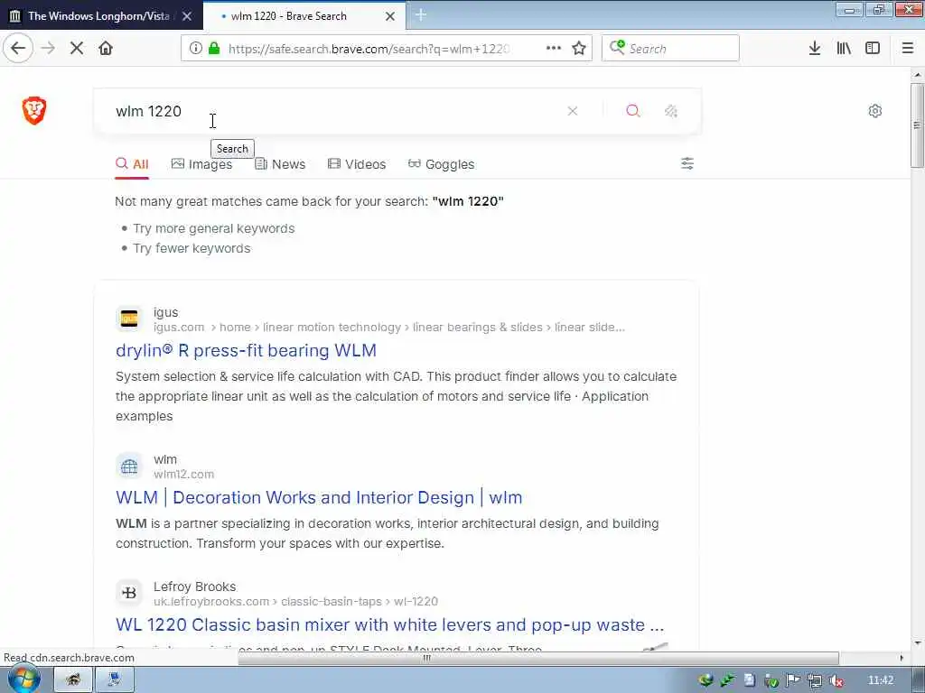Focus the Firefox Search box
Viewport: 925px width, 693px height.
[x=671, y=49]
